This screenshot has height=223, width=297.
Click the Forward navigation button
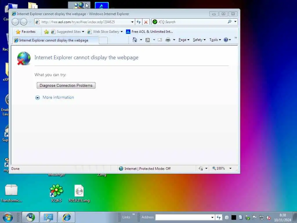pyautogui.click(x=23, y=22)
